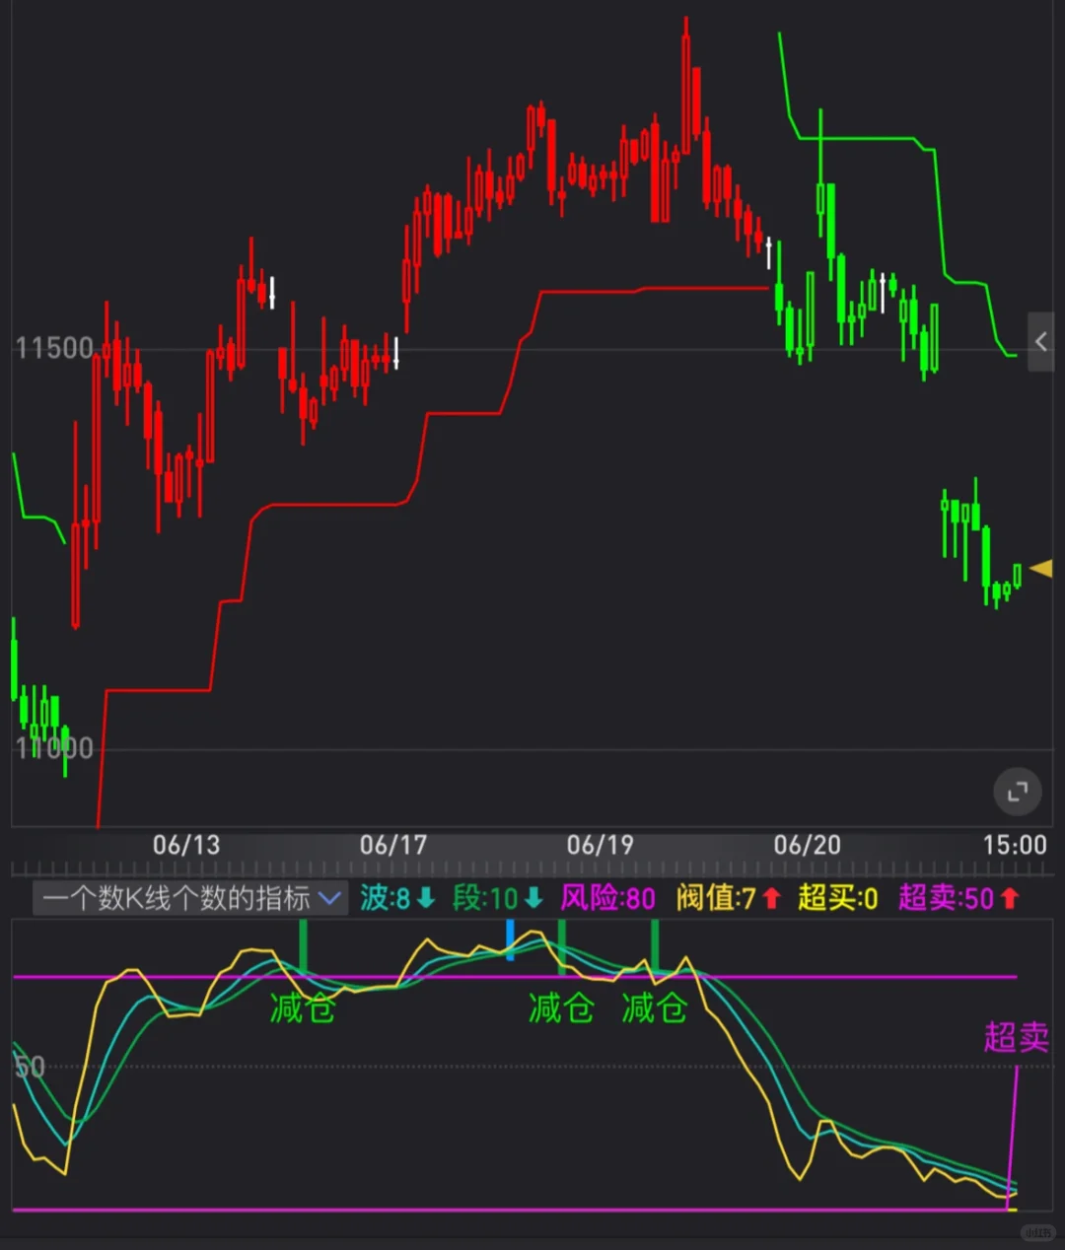Open the indicator selector dropdown 一个数K线个数的指标

190,898
